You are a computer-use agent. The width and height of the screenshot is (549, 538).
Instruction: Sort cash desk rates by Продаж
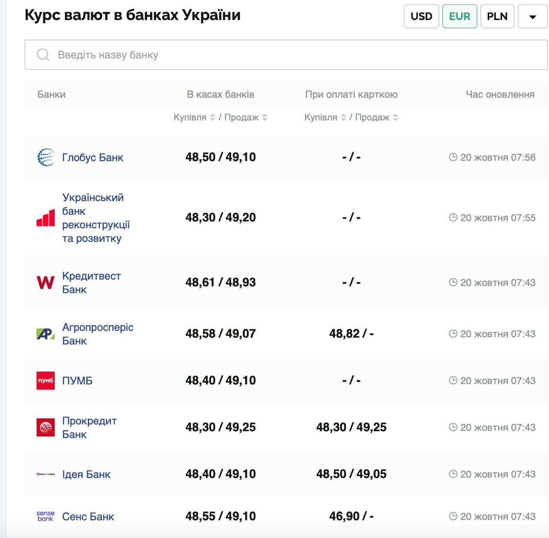pos(265,118)
